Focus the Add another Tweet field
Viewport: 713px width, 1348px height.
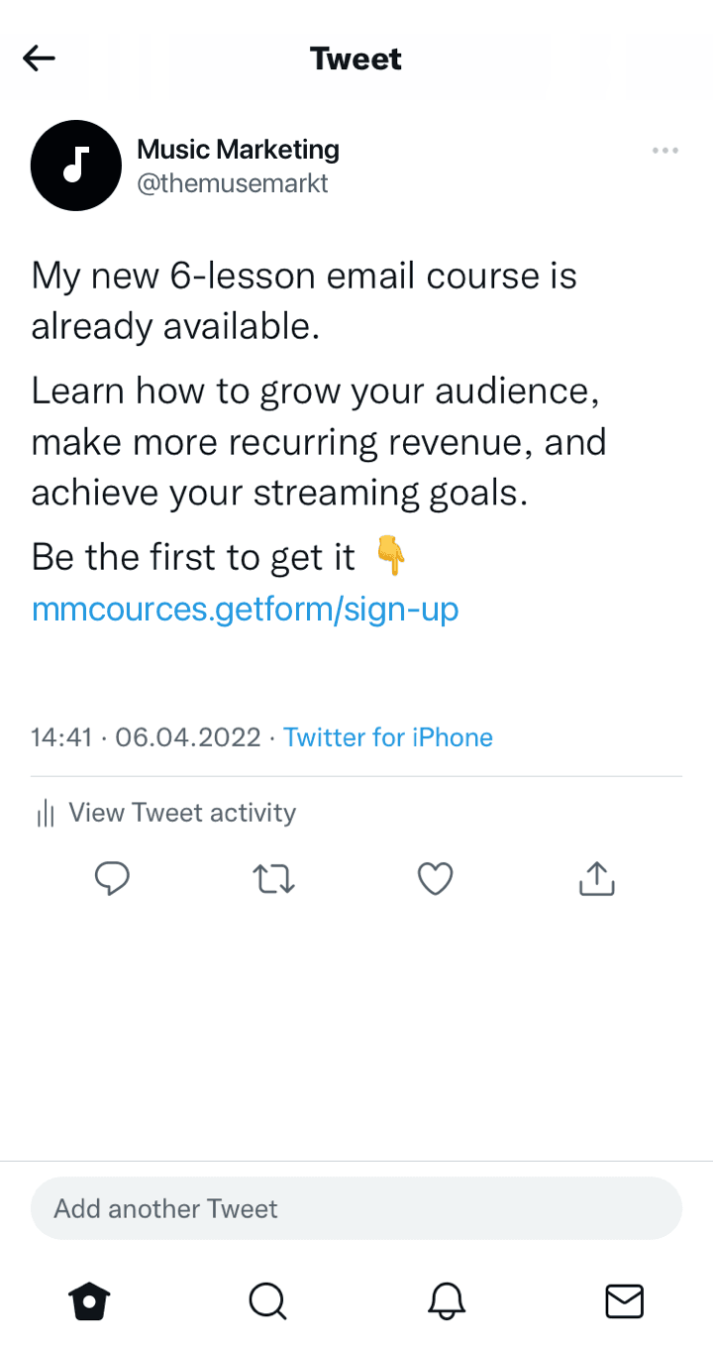356,1208
